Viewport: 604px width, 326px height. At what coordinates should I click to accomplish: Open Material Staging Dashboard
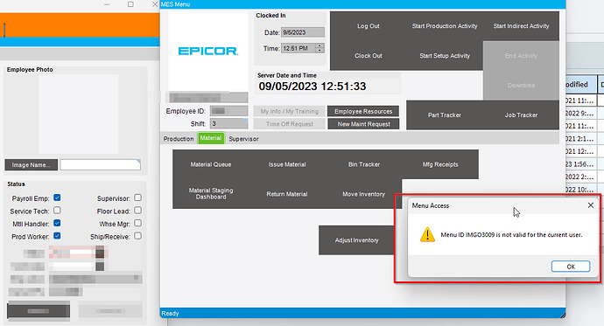coord(211,194)
